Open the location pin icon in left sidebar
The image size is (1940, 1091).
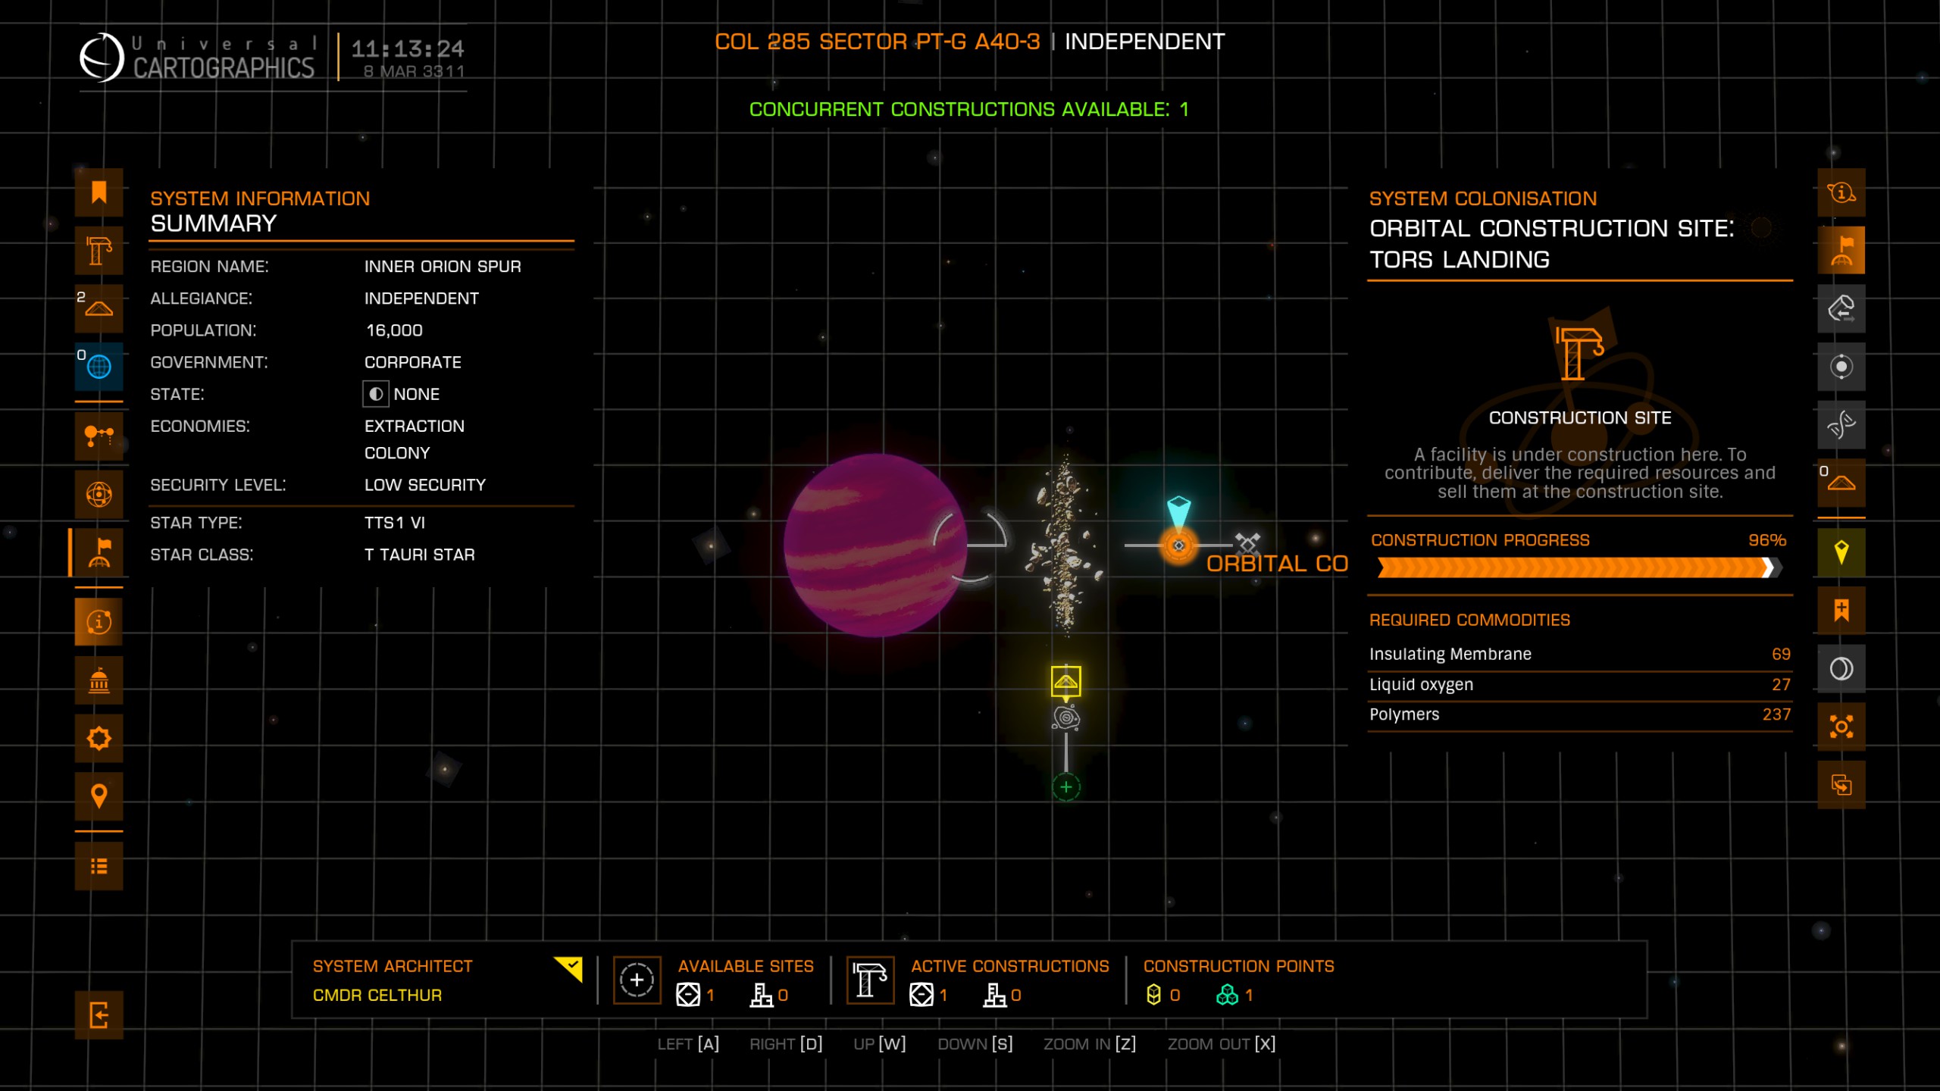click(x=99, y=796)
